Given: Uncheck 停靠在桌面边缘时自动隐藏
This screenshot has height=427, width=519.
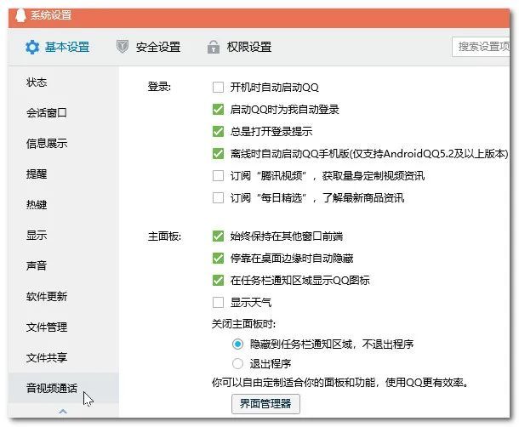Looking at the screenshot, I should pos(218,259).
